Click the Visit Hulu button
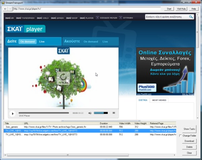 tap(181, 9)
